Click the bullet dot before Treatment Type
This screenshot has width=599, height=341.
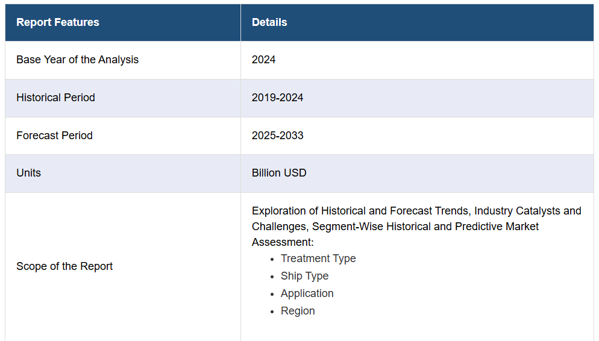click(272, 259)
